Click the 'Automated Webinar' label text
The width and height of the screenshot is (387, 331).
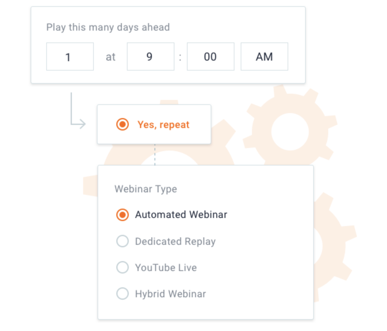point(181,215)
